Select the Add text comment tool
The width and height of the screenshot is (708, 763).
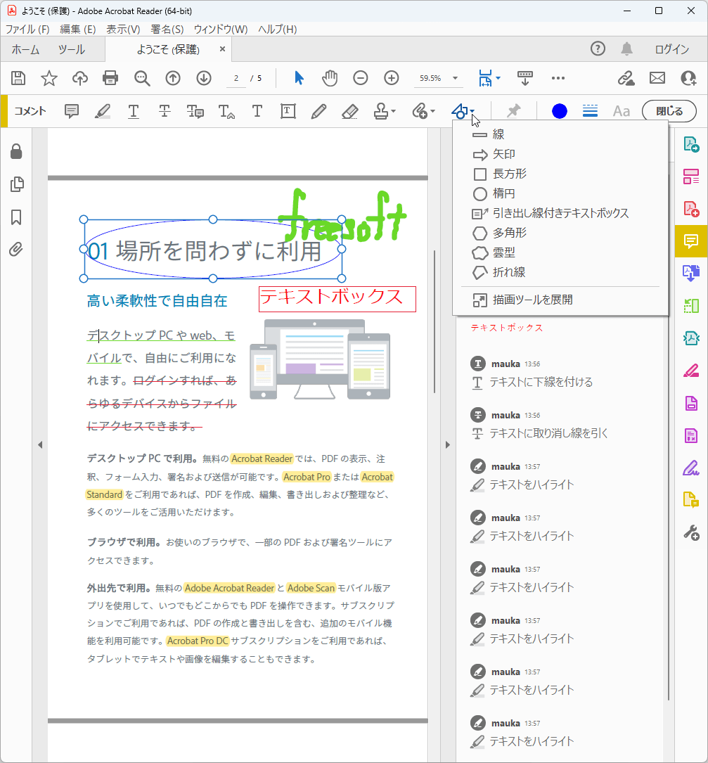(257, 111)
